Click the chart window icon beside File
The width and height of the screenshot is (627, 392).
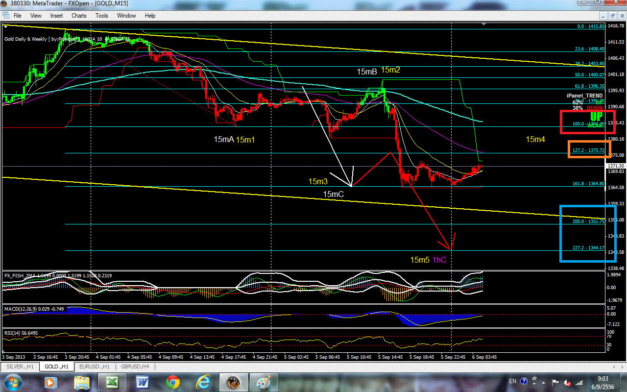5,16
